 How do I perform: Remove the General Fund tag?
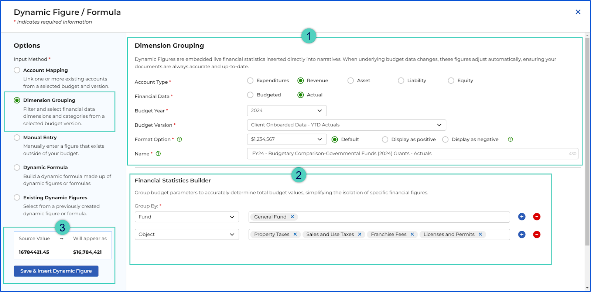[292, 217]
